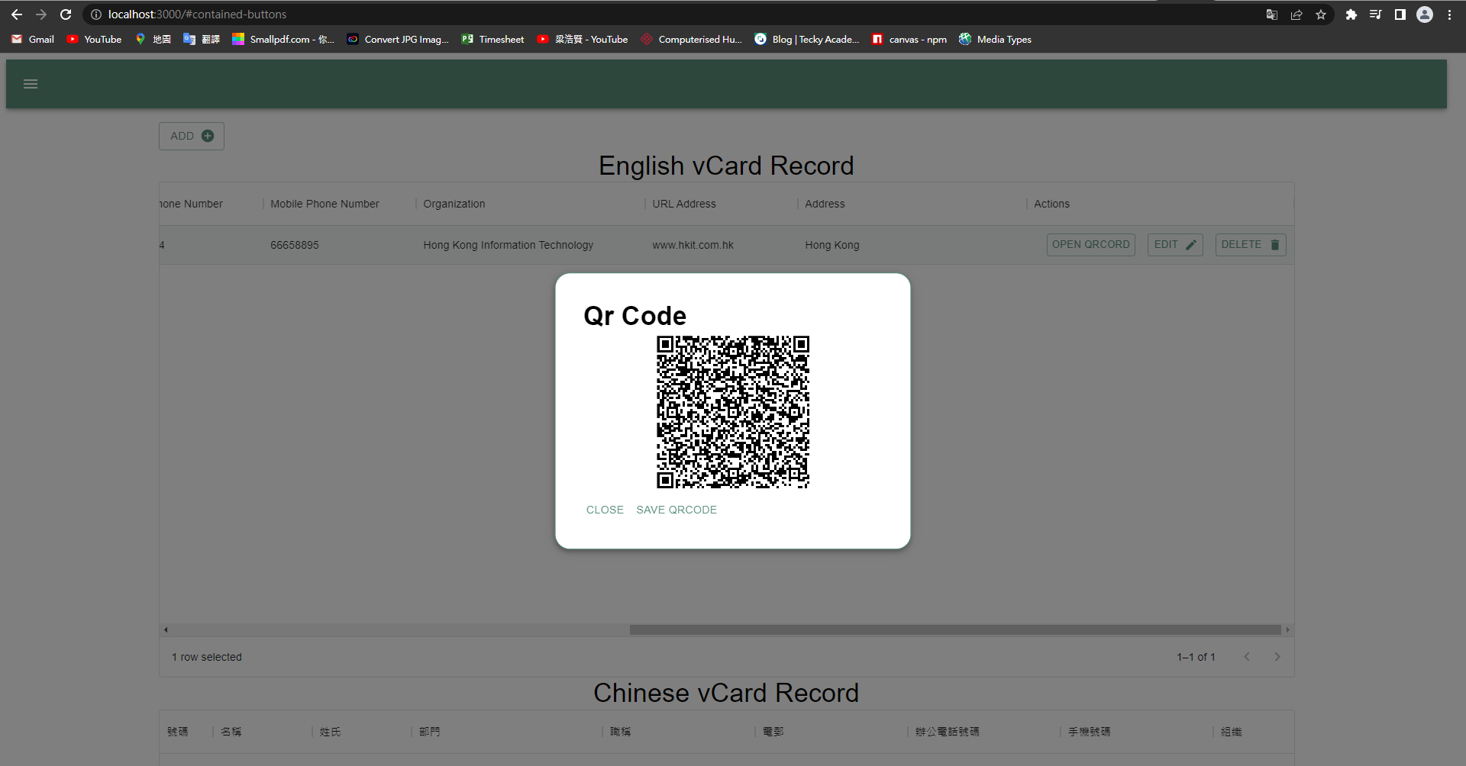
Task: Open the Extensions puzzle icon
Action: pyautogui.click(x=1351, y=14)
